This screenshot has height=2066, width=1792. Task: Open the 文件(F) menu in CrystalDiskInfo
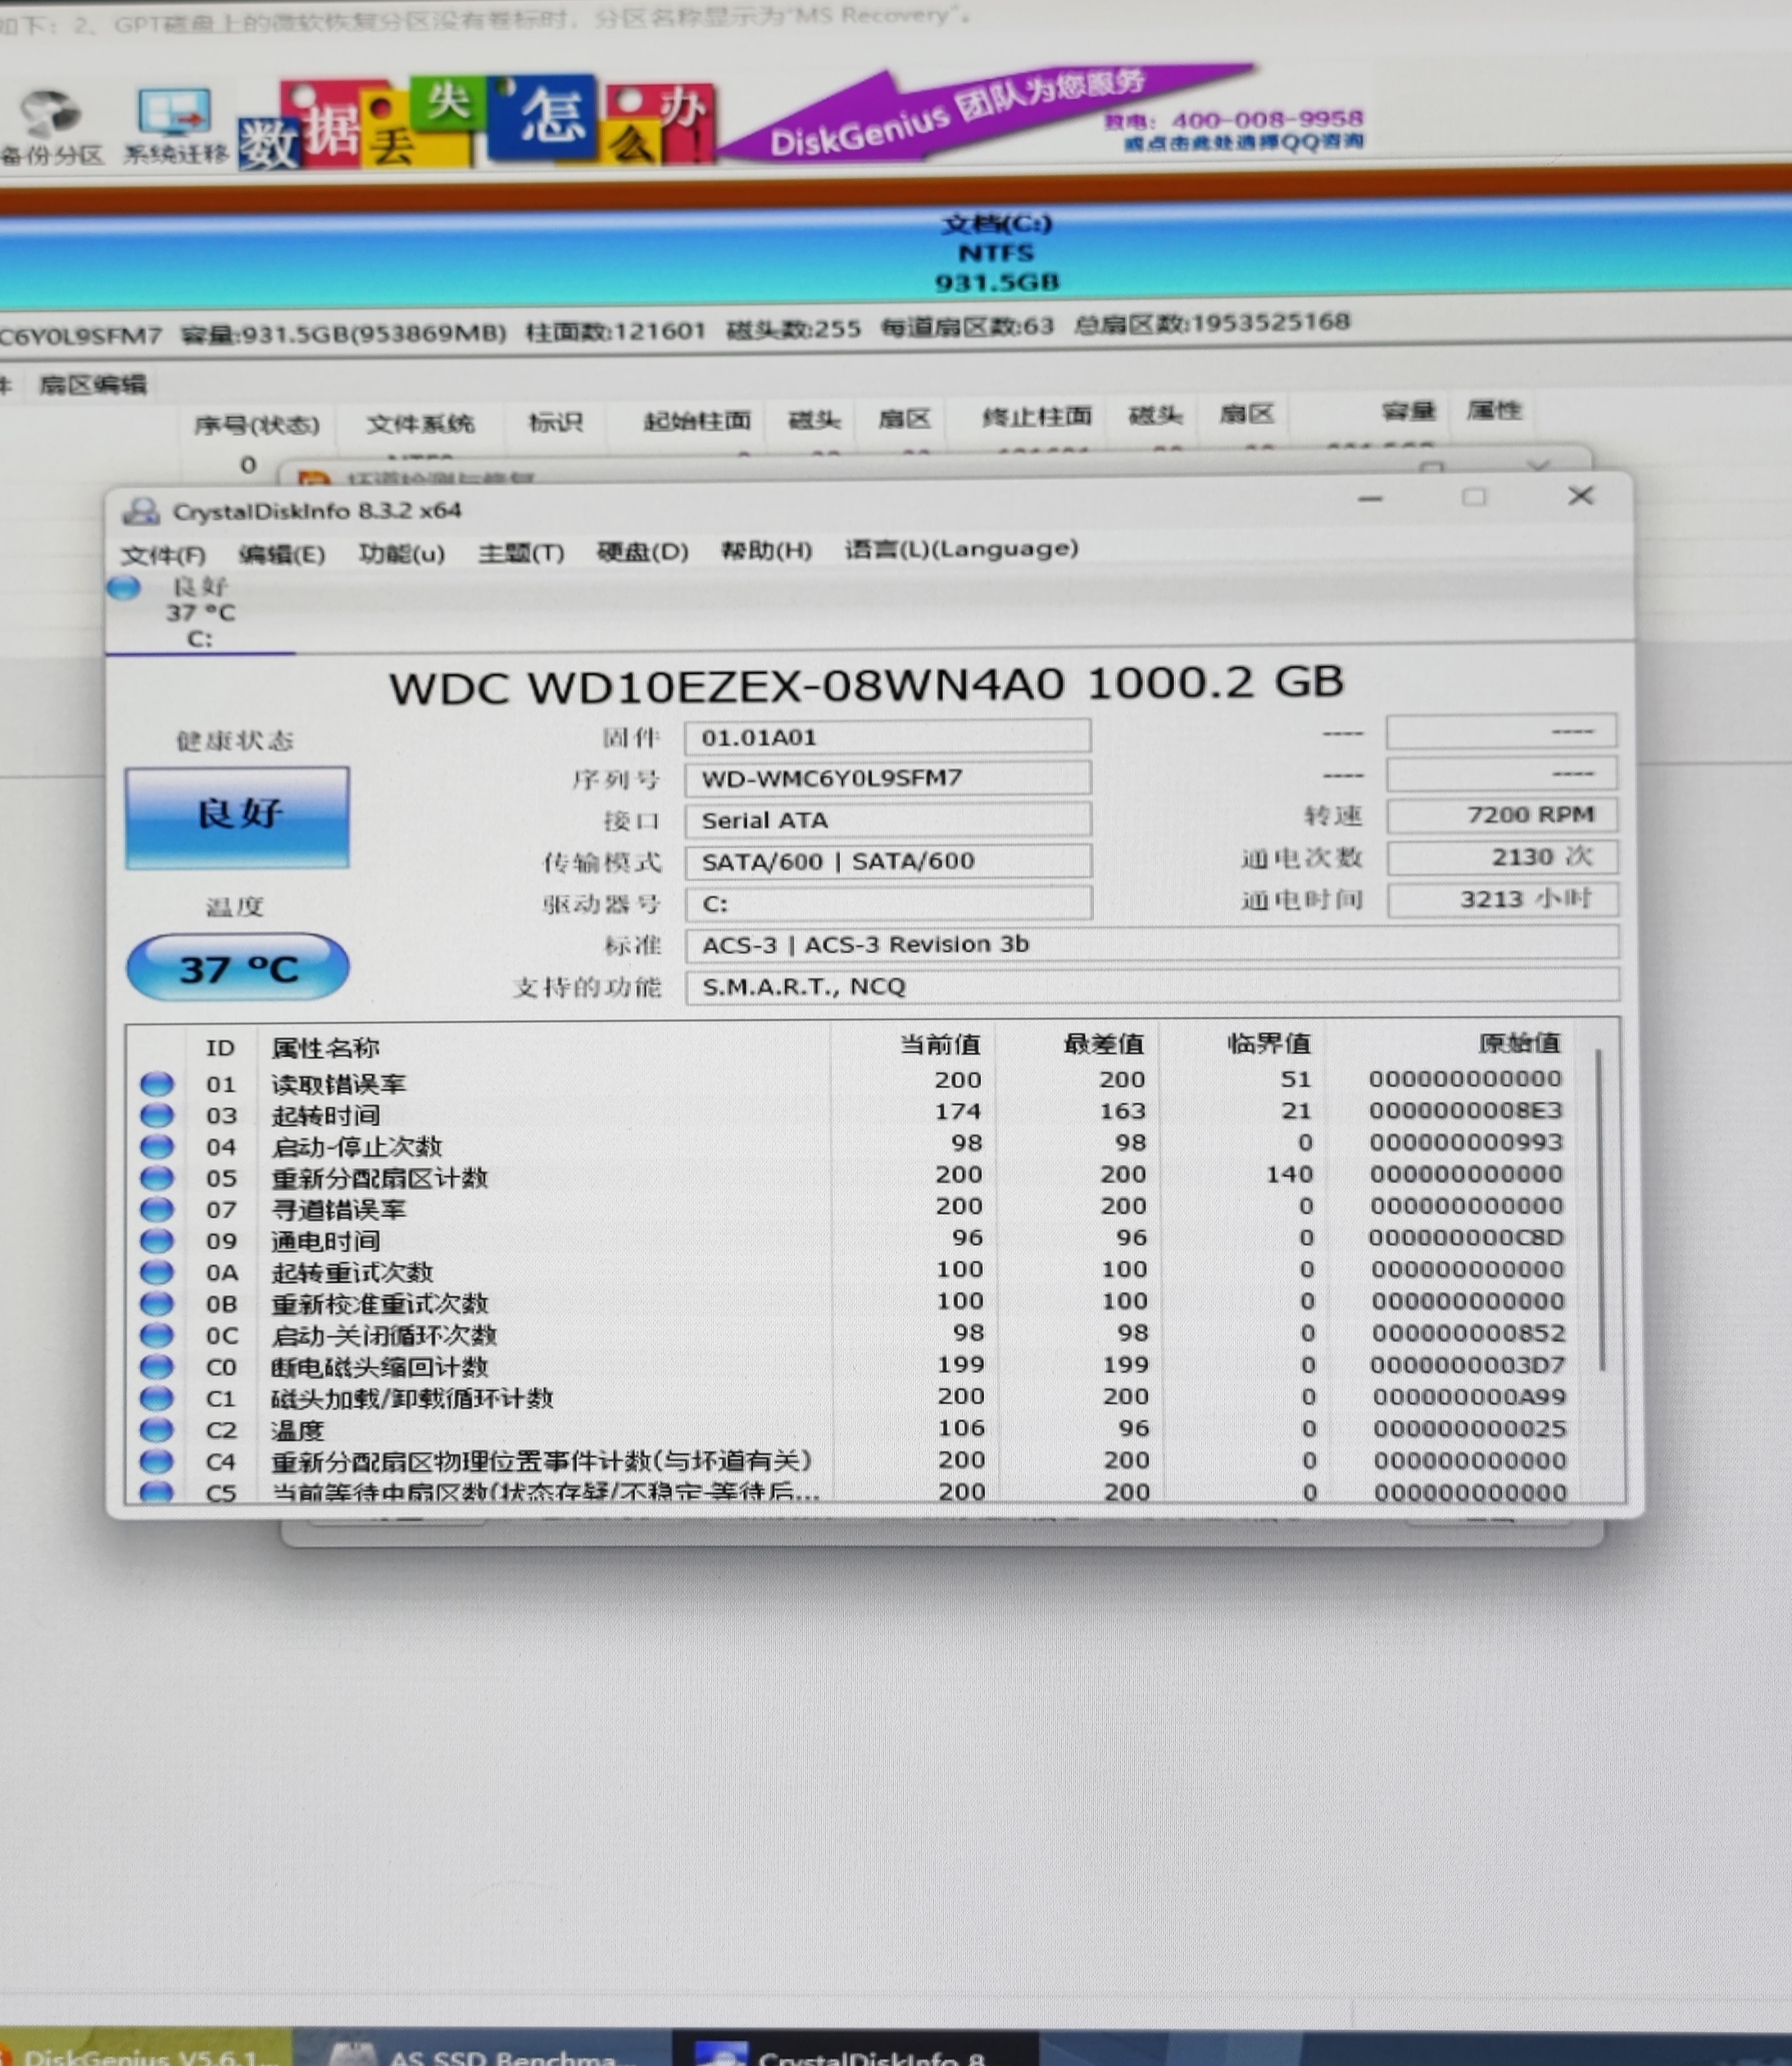(x=162, y=555)
